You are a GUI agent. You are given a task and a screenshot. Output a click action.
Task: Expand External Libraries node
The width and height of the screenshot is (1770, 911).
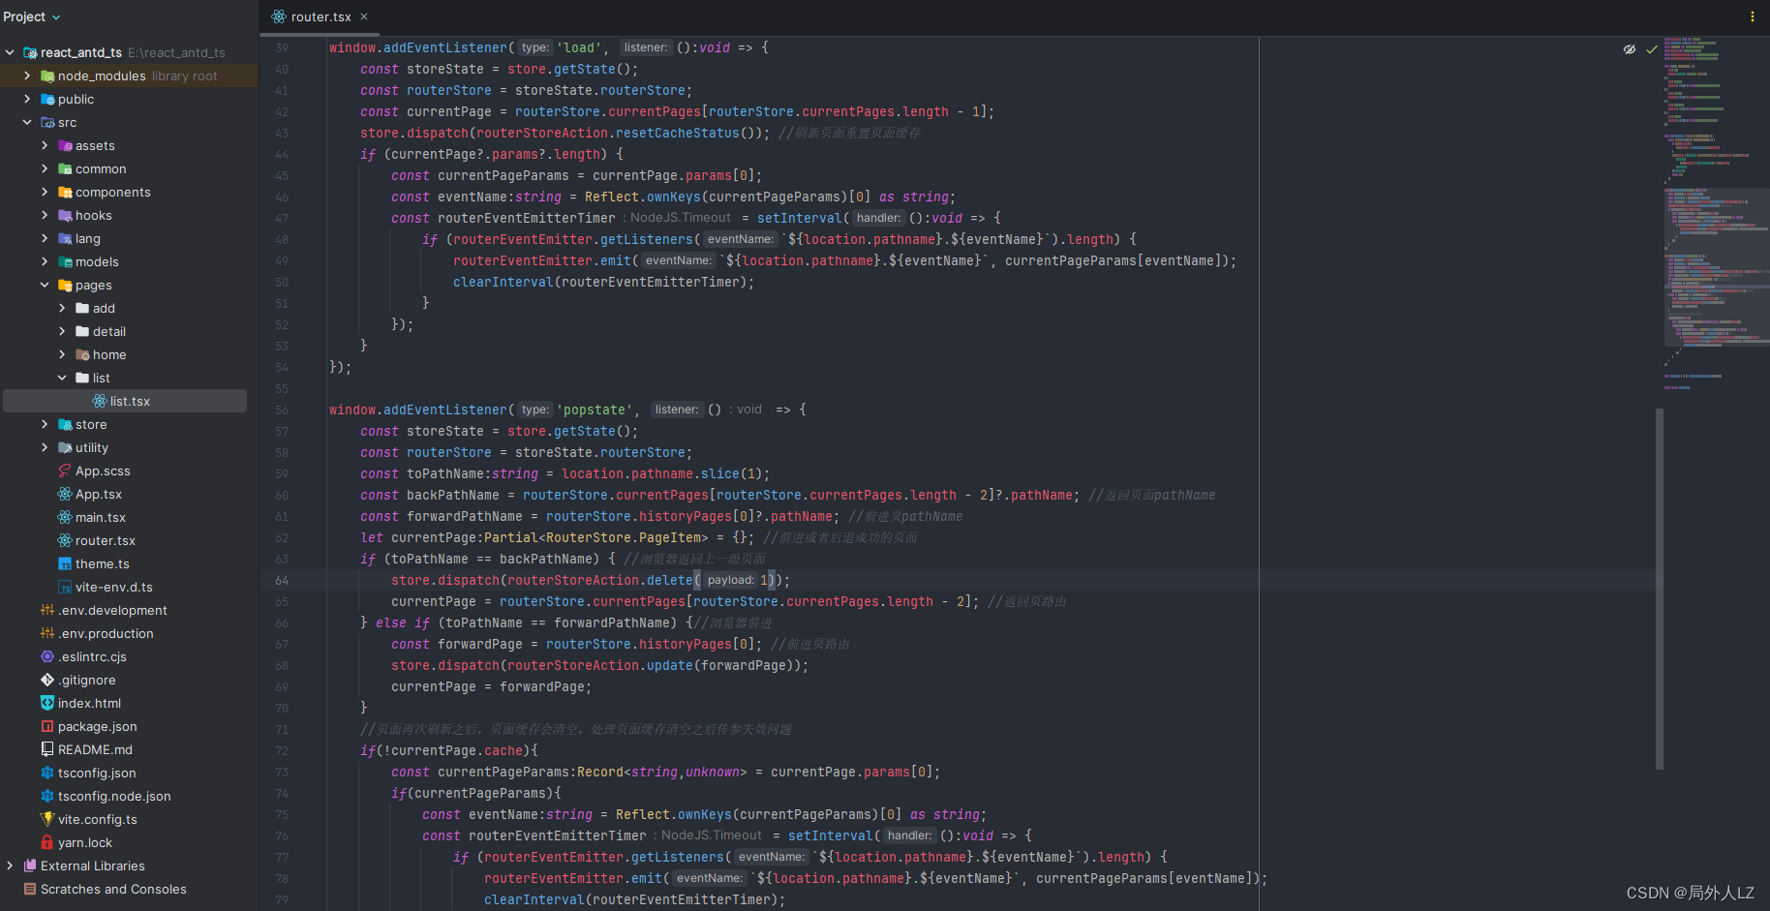pos(10,865)
